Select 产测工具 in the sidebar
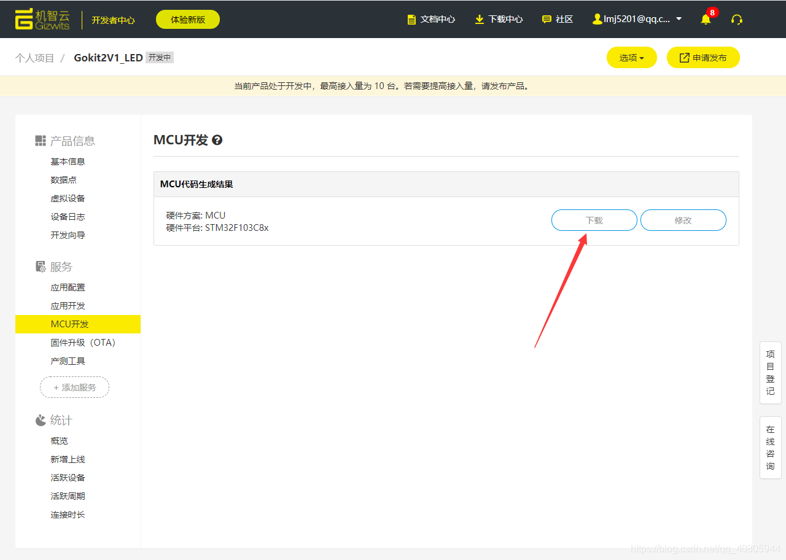Viewport: 786px width, 560px height. [68, 361]
